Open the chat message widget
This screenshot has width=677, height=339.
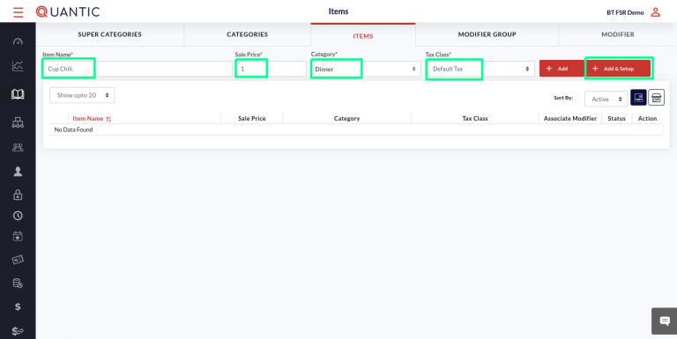665,321
